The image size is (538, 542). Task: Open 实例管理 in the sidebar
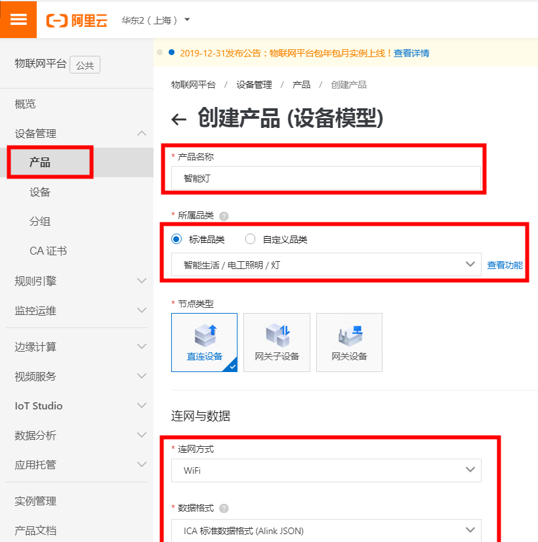click(x=35, y=501)
